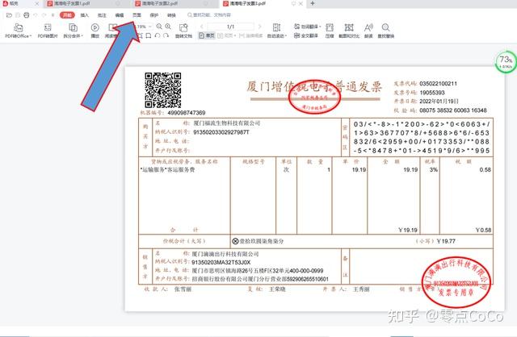This screenshot has width=517, height=337.
Task: Click the invoice QR code
Action: pyautogui.click(x=163, y=90)
